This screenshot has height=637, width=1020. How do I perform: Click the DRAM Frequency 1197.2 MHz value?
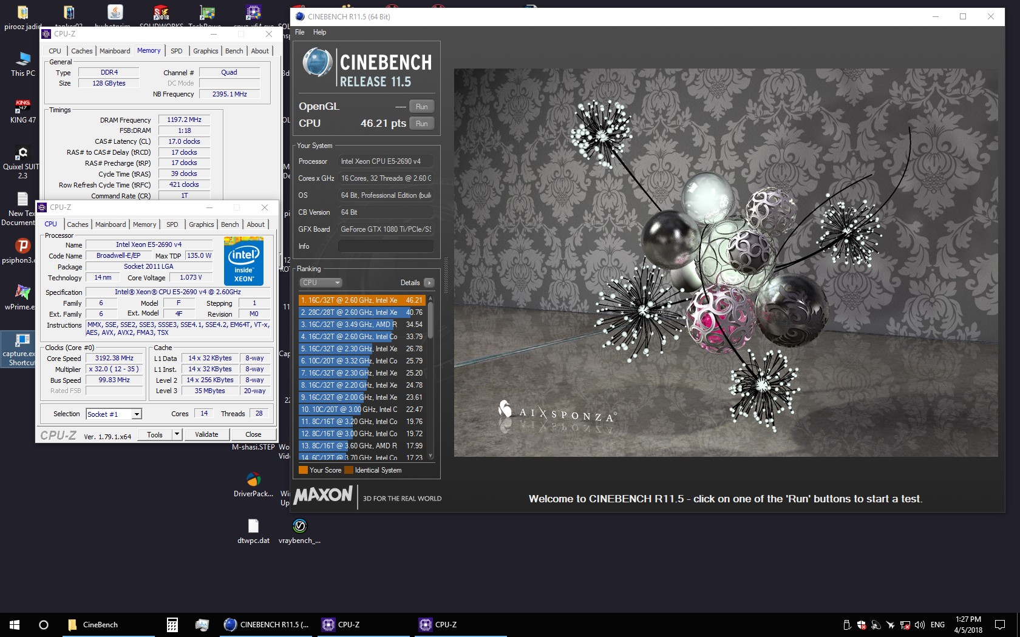click(184, 120)
